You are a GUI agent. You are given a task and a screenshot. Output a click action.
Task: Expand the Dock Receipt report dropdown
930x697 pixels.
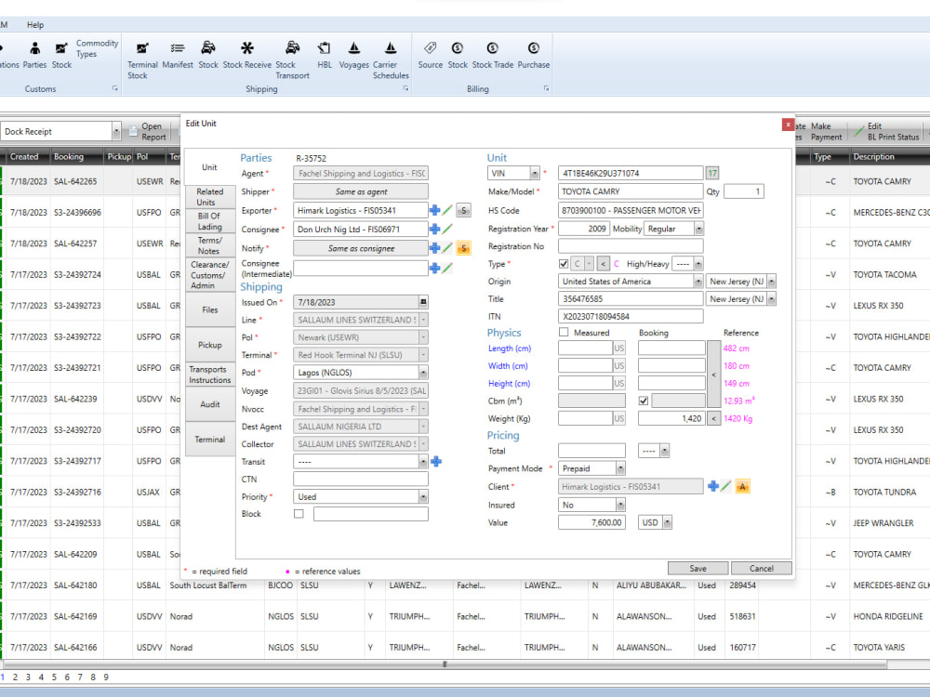pos(116,132)
